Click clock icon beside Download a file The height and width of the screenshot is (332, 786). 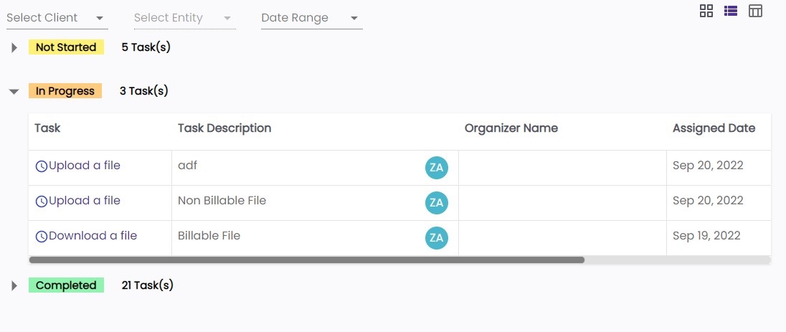pos(42,237)
